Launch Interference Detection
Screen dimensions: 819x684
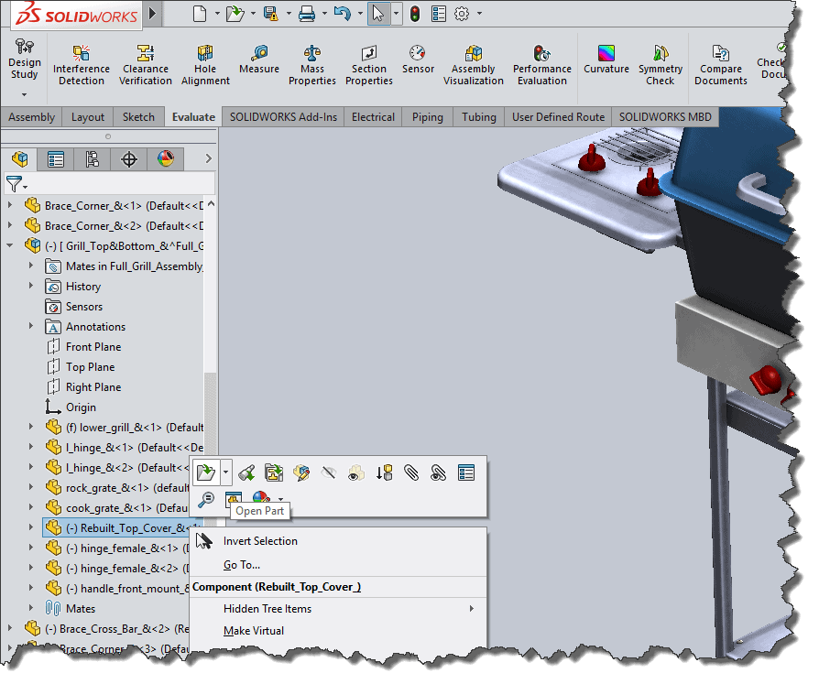point(81,65)
